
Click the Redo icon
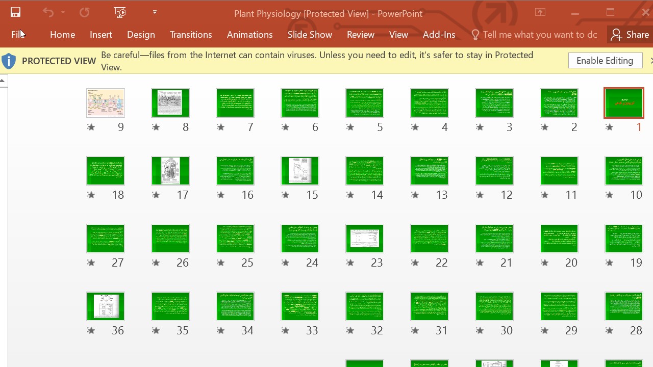[84, 12]
